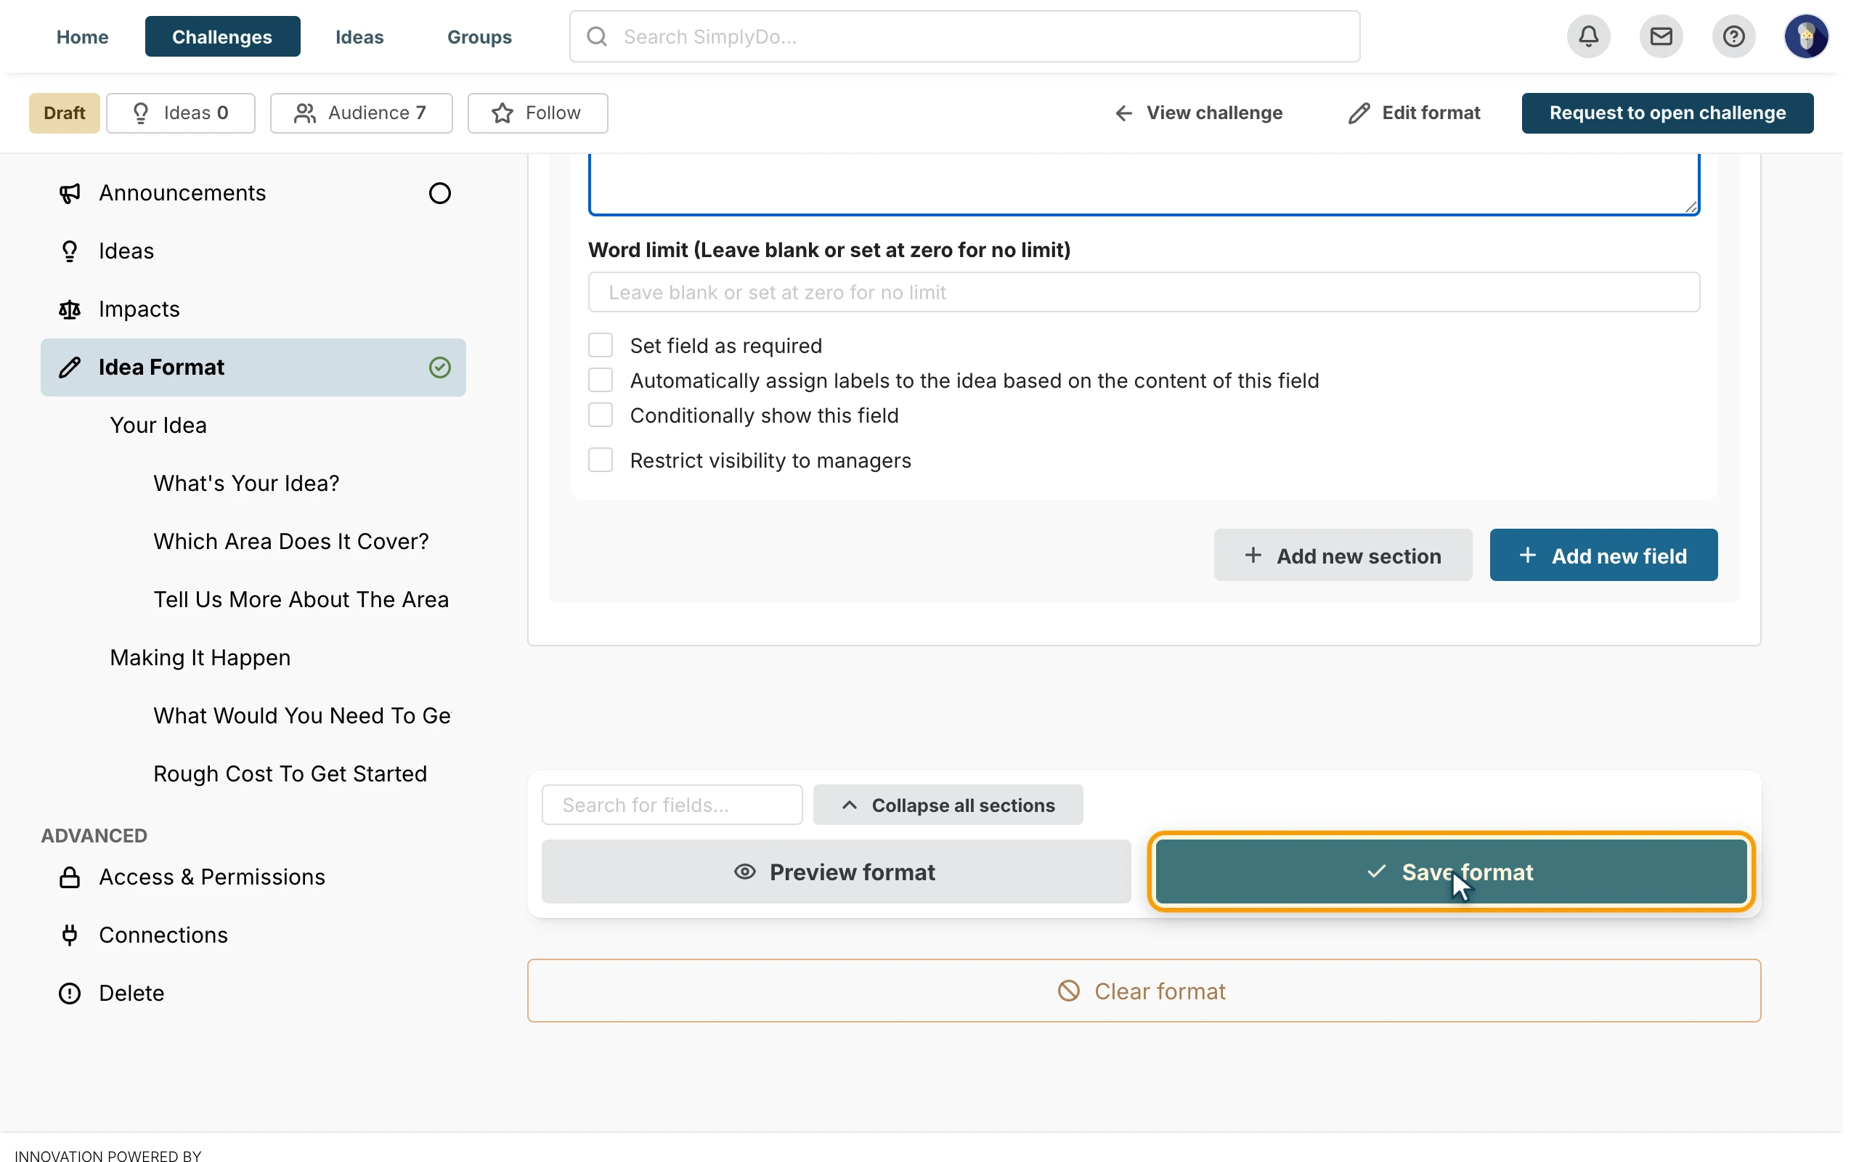Select Making It Happen section
1859x1162 pixels.
point(200,658)
